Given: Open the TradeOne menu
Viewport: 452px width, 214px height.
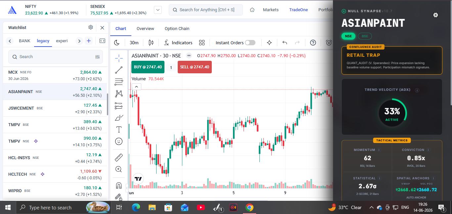Looking at the screenshot, I should click(298, 10).
